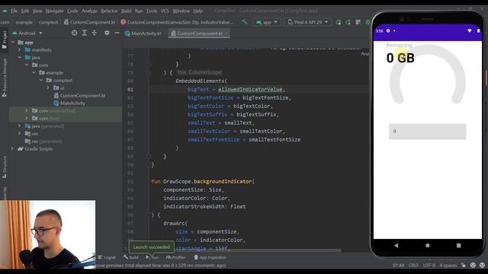The image size is (488, 274).
Task: Click the settings gear in emulator status bar
Action: pyautogui.click(x=388, y=30)
